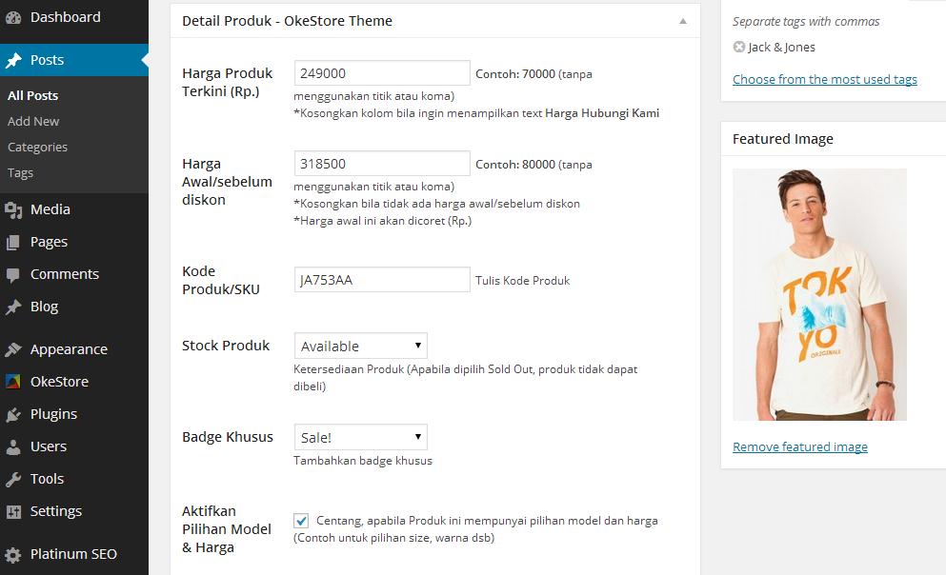The height and width of the screenshot is (575, 946).
Task: Open Categories submenu under Posts
Action: coord(37,147)
